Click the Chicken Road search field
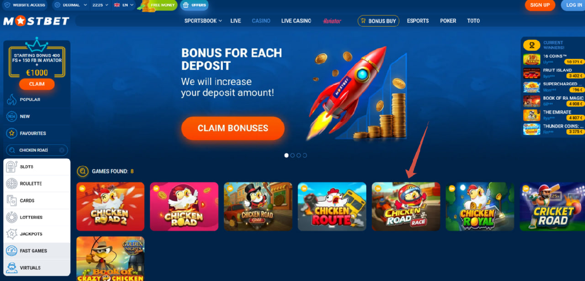Viewport: 585px width, 281px height. coord(37,150)
